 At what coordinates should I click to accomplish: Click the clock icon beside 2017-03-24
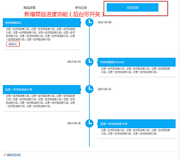click(89, 62)
